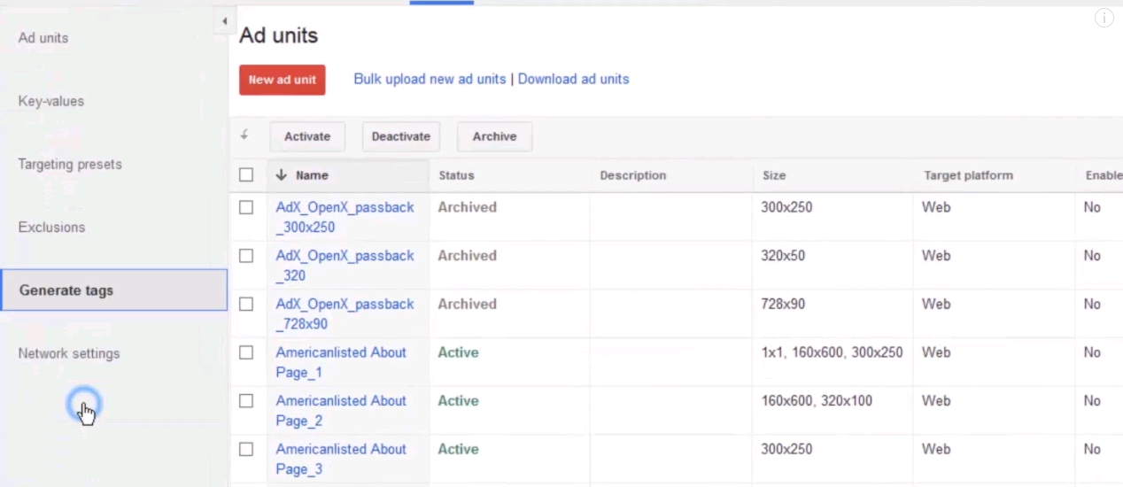The image size is (1123, 487).
Task: Select the 1x1, 160x600, 300x250 size cell
Action: (x=832, y=352)
